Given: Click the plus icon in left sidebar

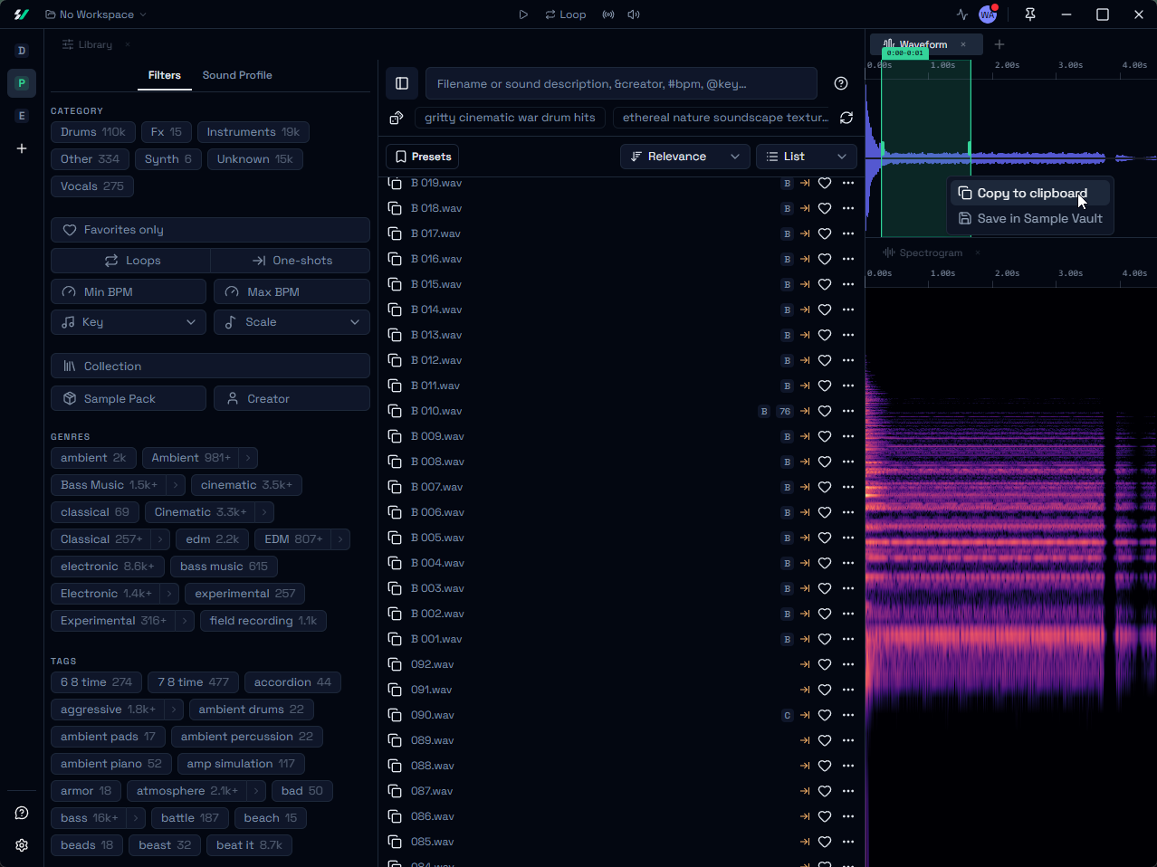Looking at the screenshot, I should tap(22, 148).
